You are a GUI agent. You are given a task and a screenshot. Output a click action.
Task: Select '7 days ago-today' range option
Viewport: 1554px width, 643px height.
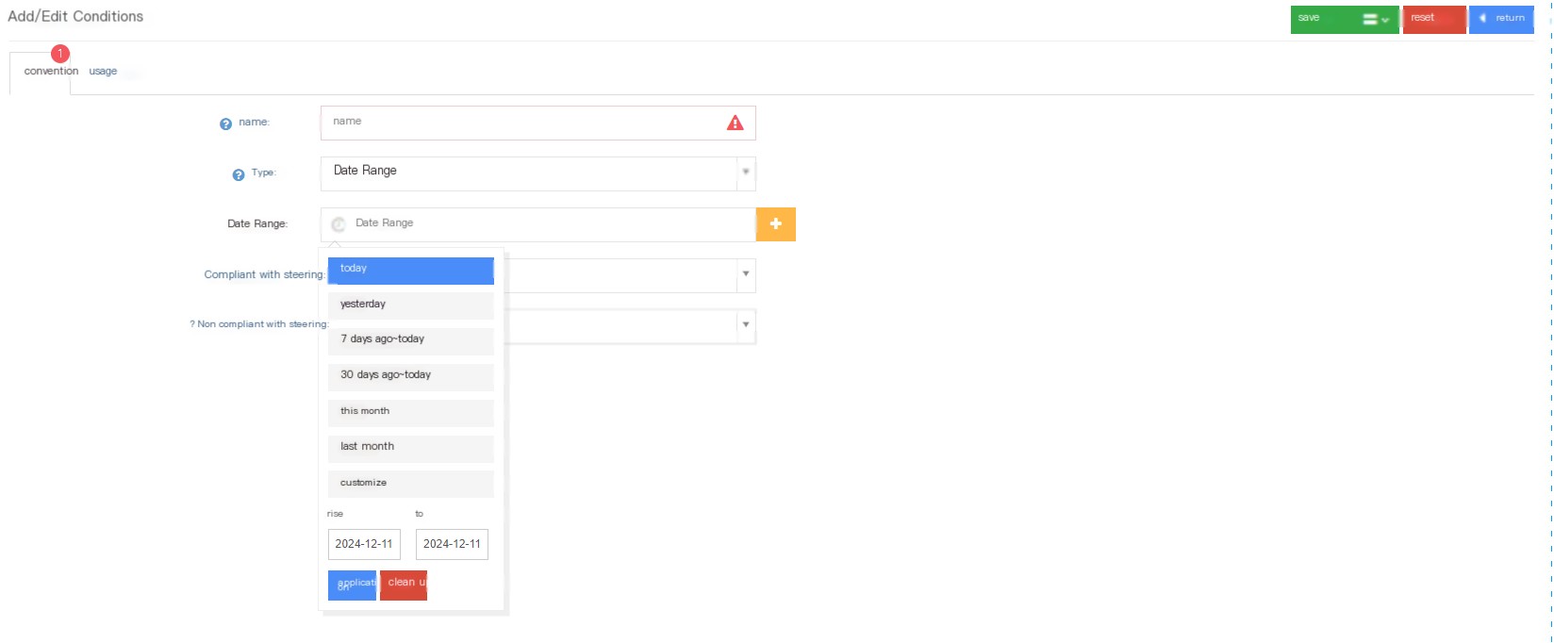click(411, 340)
